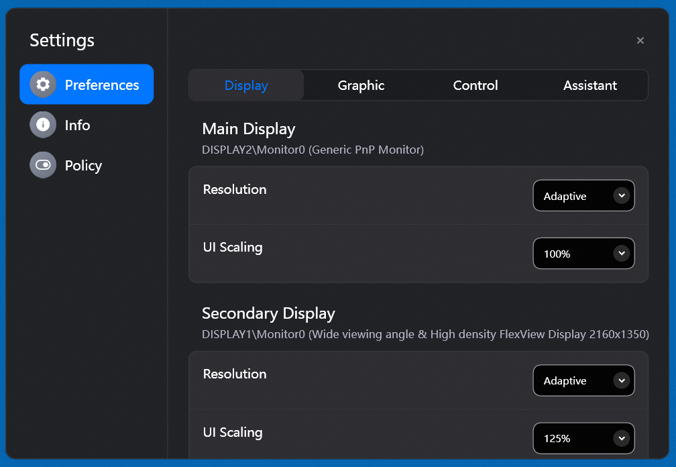
Task: Open the Assistant tab
Action: point(590,85)
